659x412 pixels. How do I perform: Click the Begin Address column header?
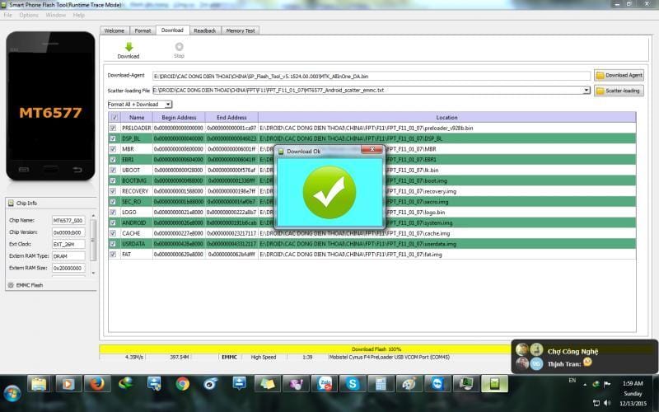(179, 117)
